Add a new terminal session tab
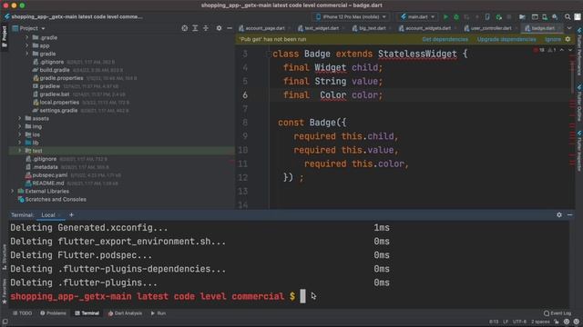The width and height of the screenshot is (583, 327). click(71, 214)
